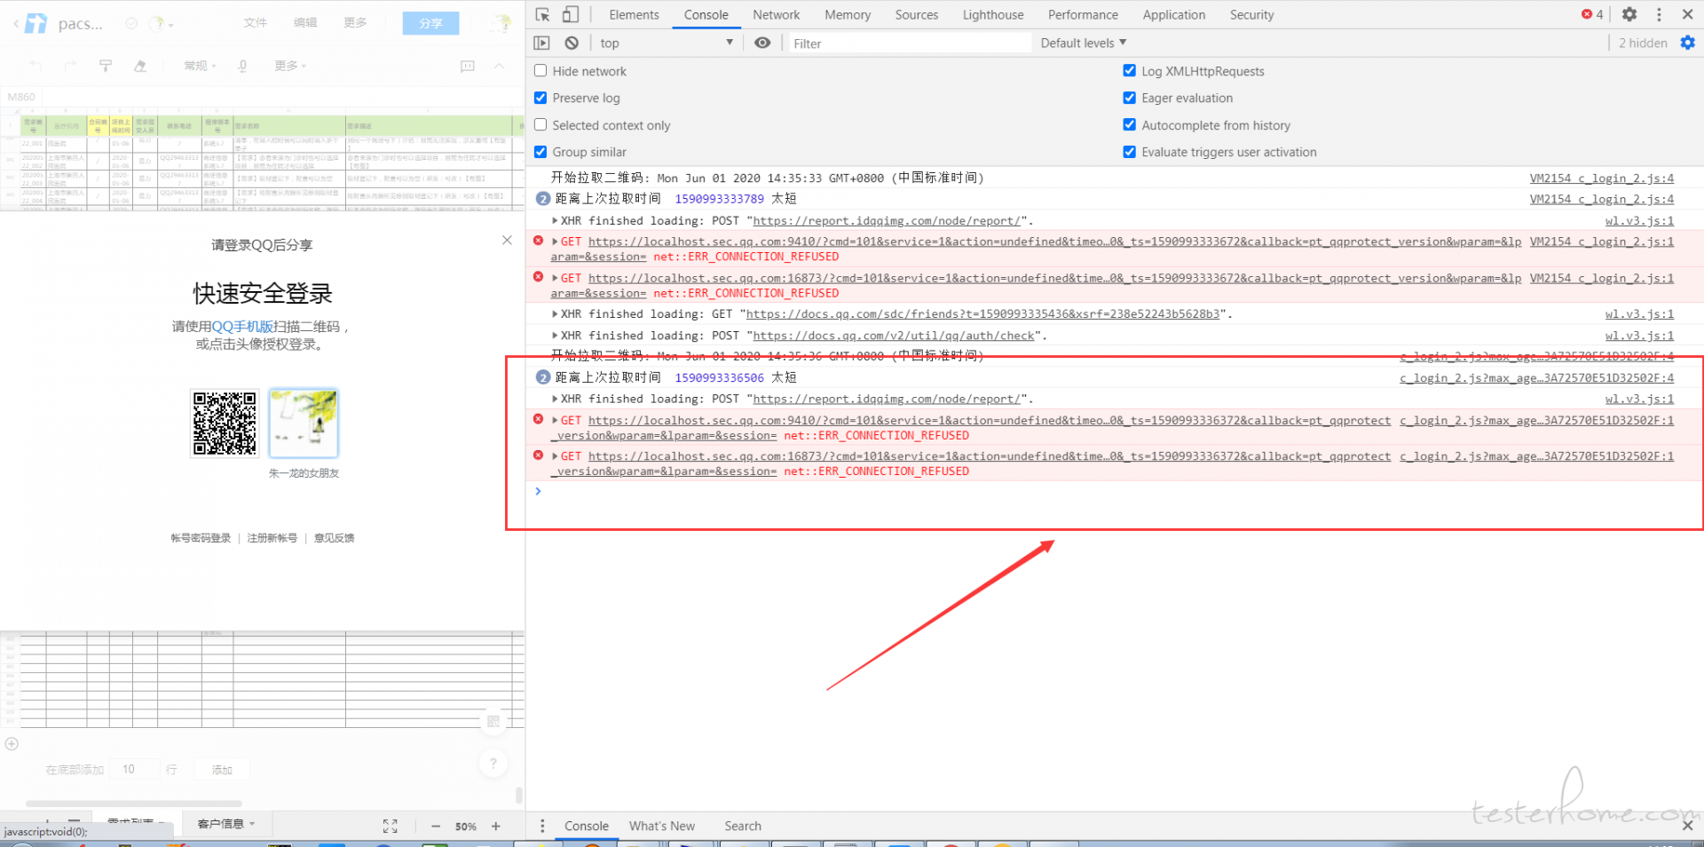Clear the console with the ban icon
Image resolution: width=1704 pixels, height=847 pixels.
(572, 43)
